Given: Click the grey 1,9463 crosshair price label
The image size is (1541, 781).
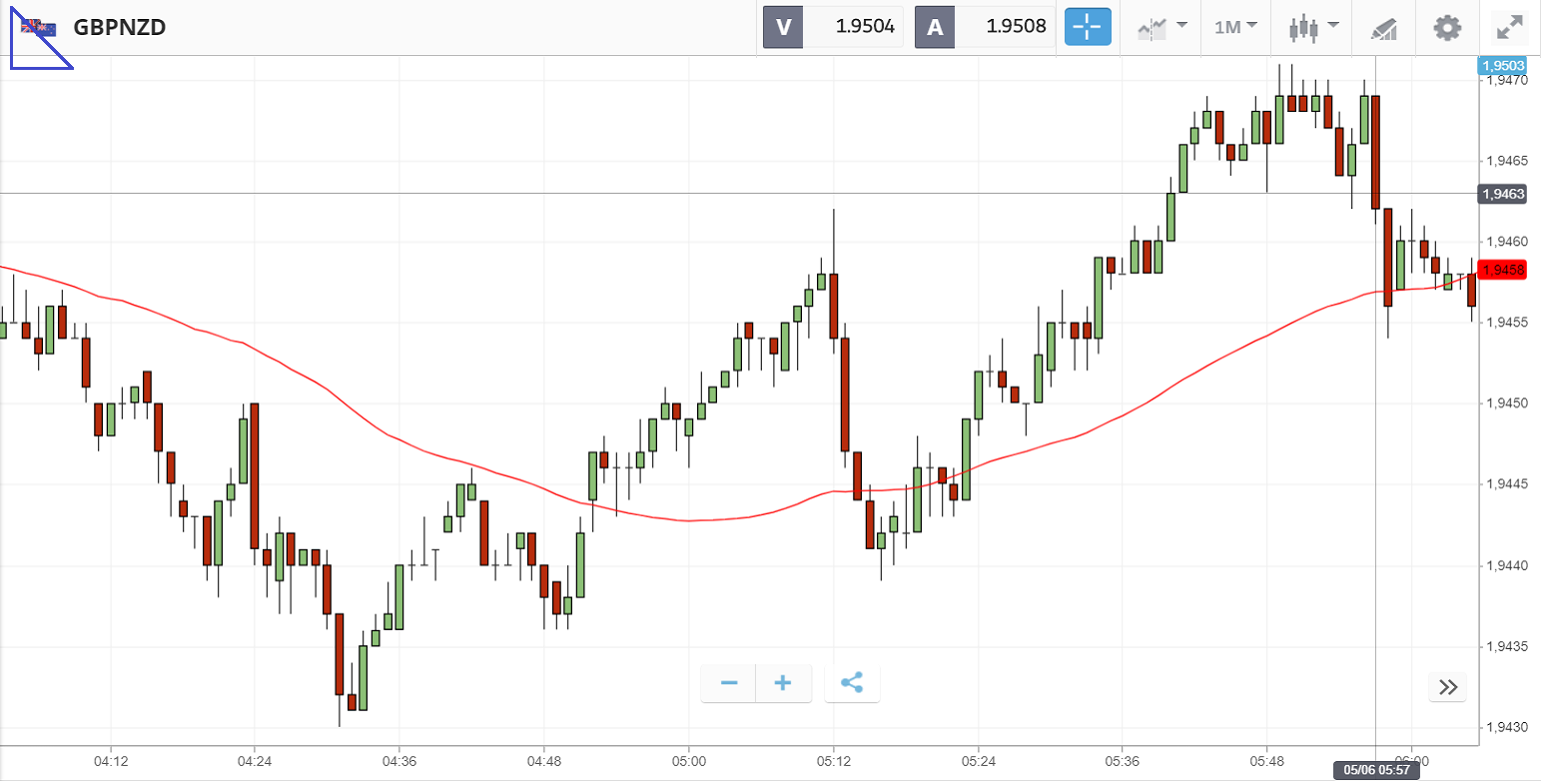Looking at the screenshot, I should 1503,194.
